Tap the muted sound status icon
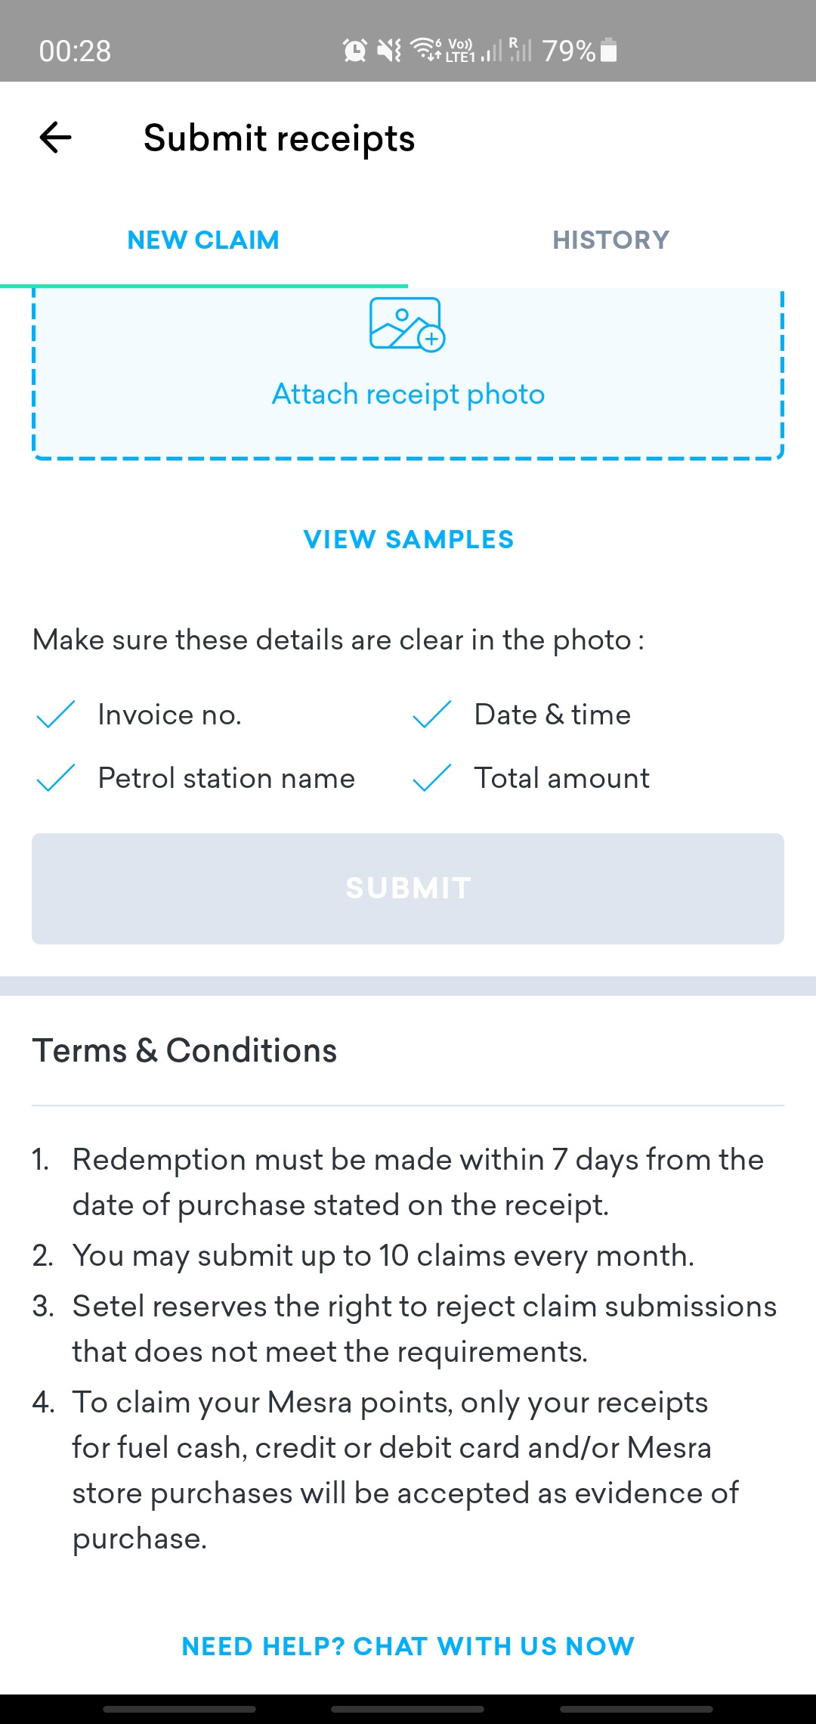Viewport: 816px width, 1724px height. tap(389, 51)
